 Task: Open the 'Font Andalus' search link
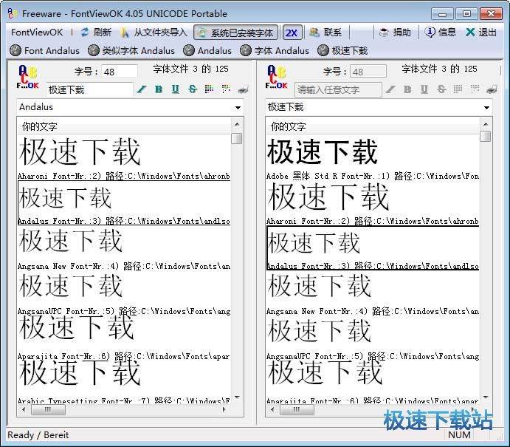(x=45, y=50)
